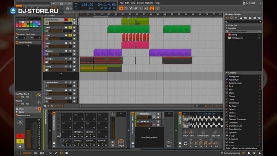Expand the Group 7 track folder
The height and width of the screenshot is (156, 277).
click(47, 70)
